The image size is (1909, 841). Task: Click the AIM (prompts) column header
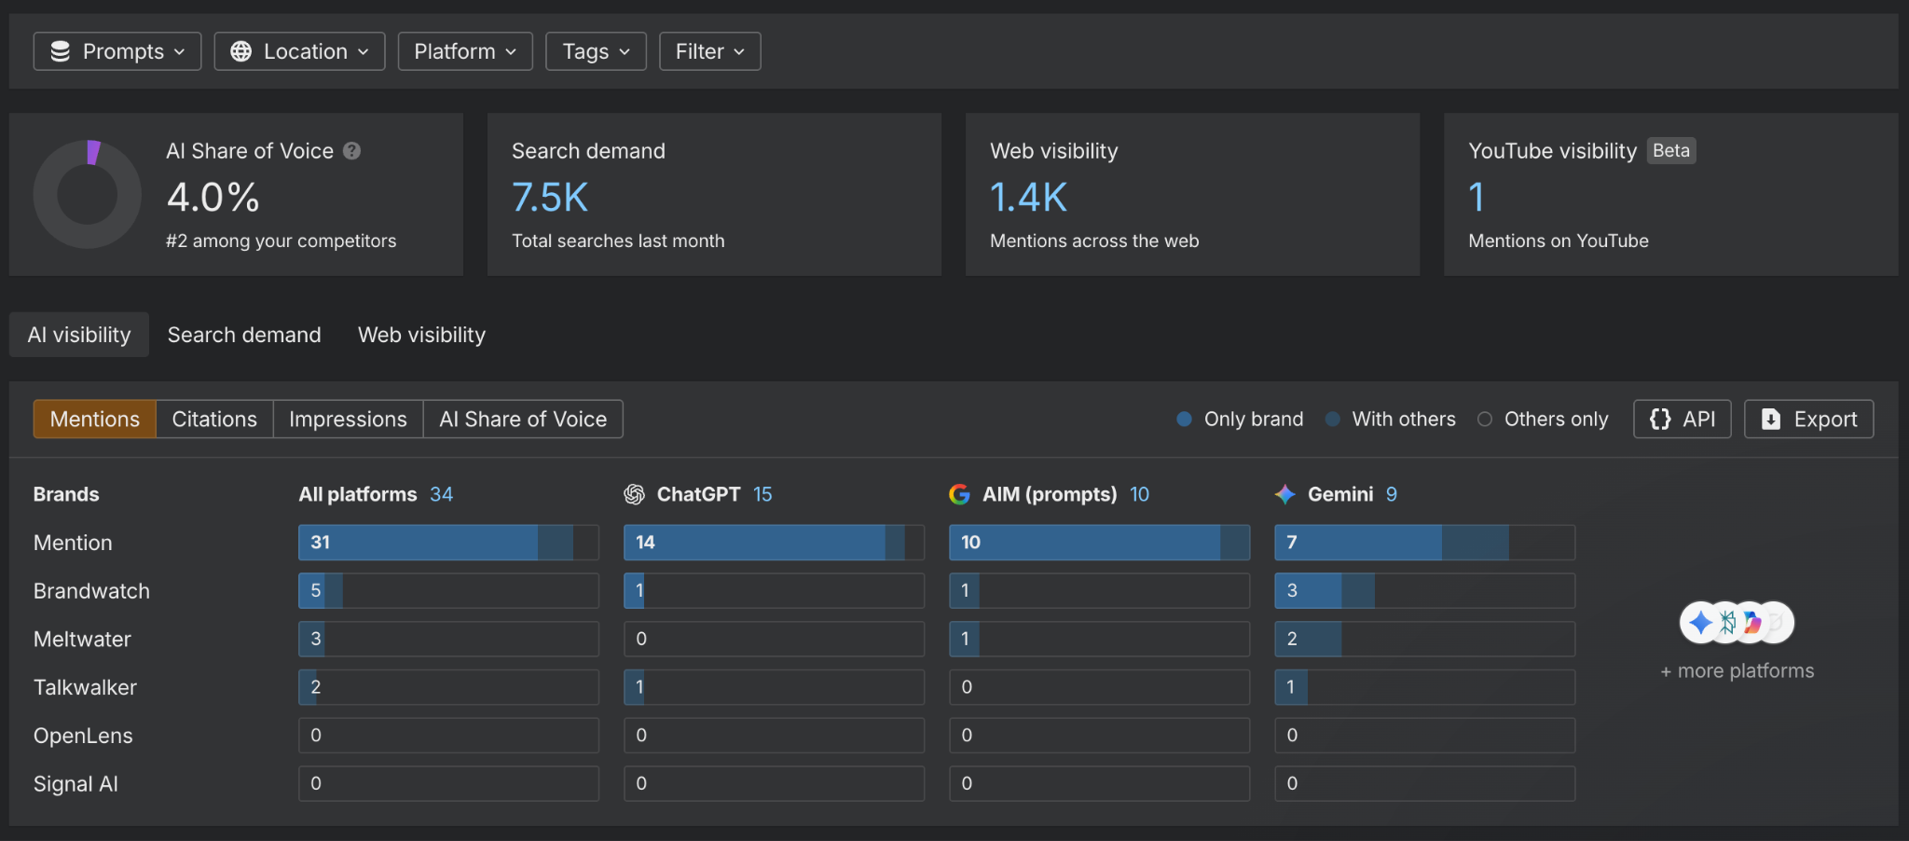pyautogui.click(x=1050, y=494)
